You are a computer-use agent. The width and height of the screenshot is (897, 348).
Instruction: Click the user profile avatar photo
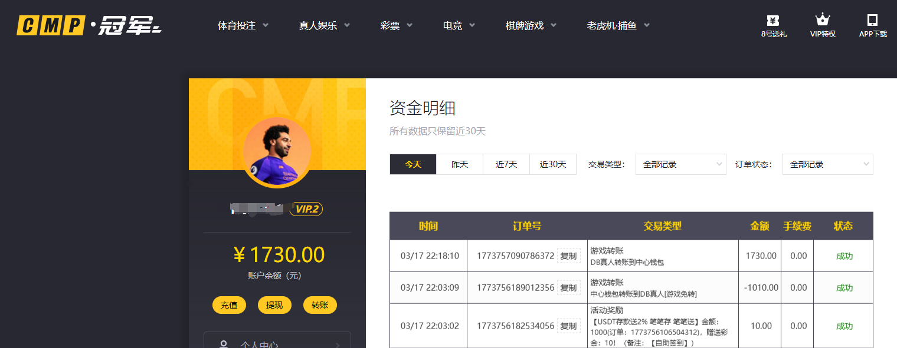[x=277, y=150]
